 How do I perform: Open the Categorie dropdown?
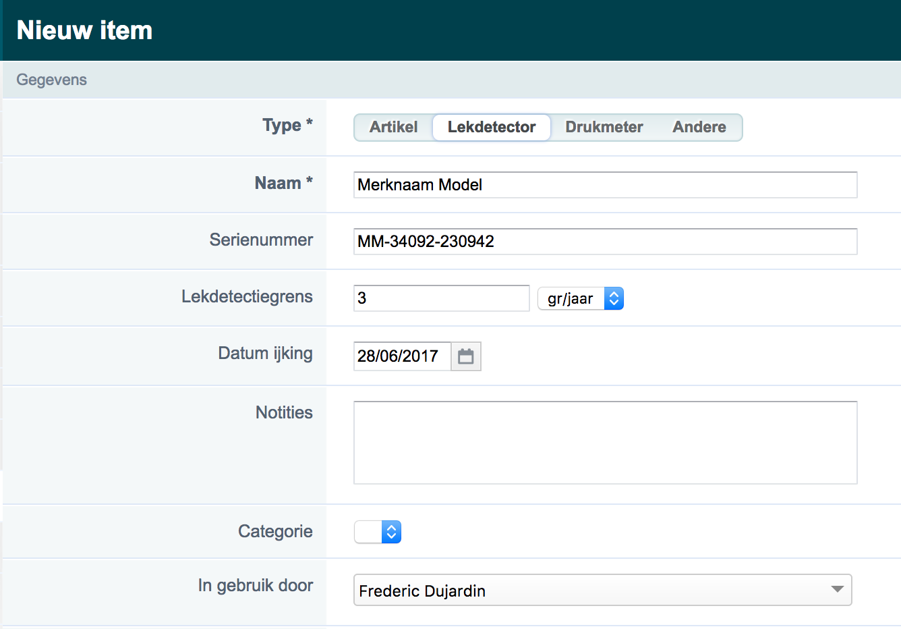(x=378, y=532)
